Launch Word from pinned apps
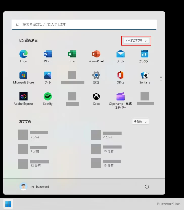Image resolution: width=184 pixels, height=210 pixels. click(x=48, y=56)
